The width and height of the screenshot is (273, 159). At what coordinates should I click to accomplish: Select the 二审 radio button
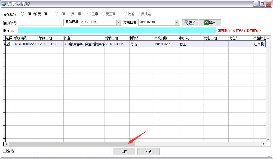pyautogui.click(x=56, y=14)
